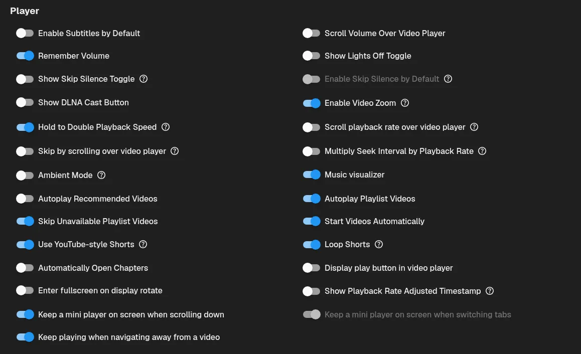The width and height of the screenshot is (581, 354).
Task: Click the Ambient Mode question mark icon
Action: point(101,175)
